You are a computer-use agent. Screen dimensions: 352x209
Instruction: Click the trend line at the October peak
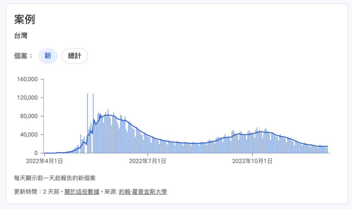pyautogui.click(x=260, y=131)
